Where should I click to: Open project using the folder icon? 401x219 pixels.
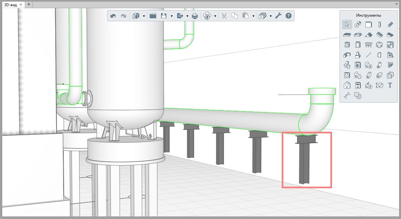pyautogui.click(x=153, y=16)
